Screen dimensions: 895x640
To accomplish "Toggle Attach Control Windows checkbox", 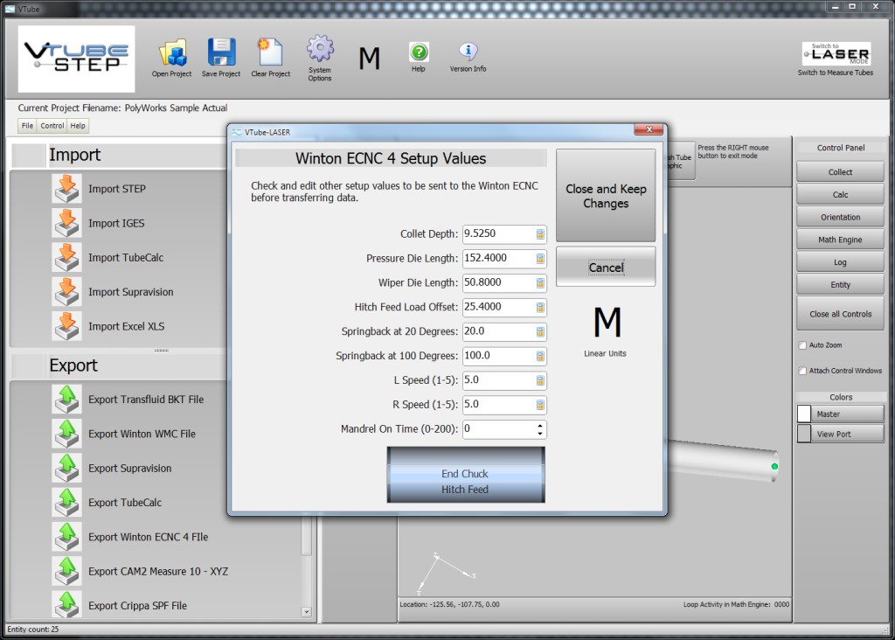I will (803, 371).
